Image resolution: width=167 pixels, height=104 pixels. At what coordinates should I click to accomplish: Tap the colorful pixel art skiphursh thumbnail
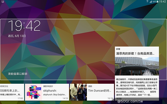tap(33, 92)
